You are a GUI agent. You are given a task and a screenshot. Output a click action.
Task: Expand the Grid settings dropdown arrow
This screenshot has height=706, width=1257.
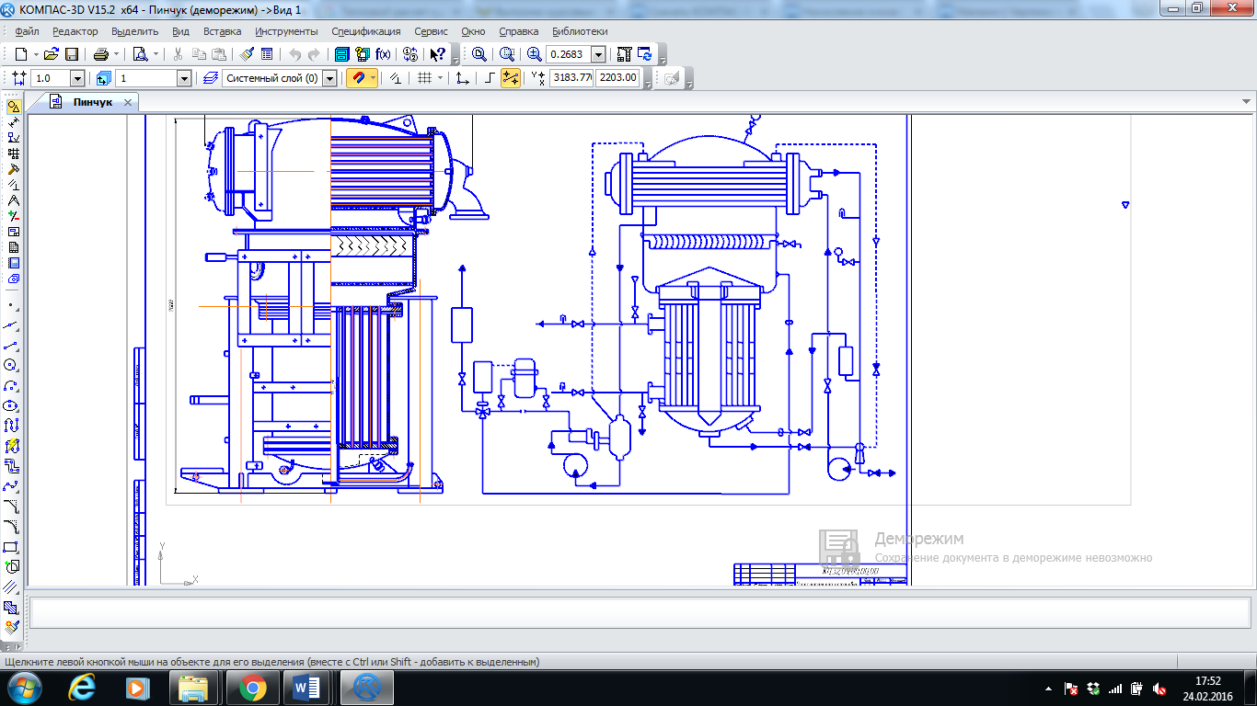tap(440, 78)
